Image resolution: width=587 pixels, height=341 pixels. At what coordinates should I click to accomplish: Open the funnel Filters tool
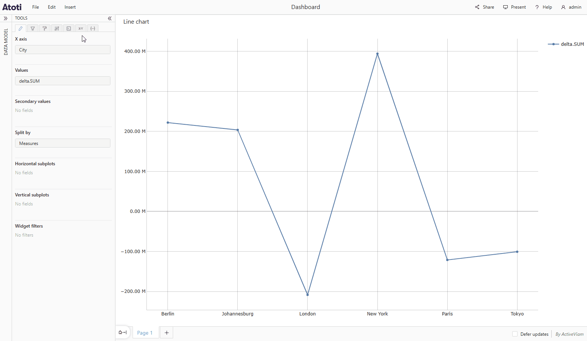[32, 28]
